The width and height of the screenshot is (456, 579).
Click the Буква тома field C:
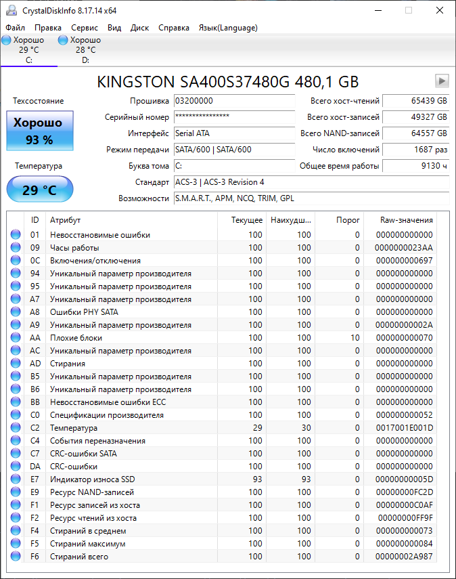[234, 166]
